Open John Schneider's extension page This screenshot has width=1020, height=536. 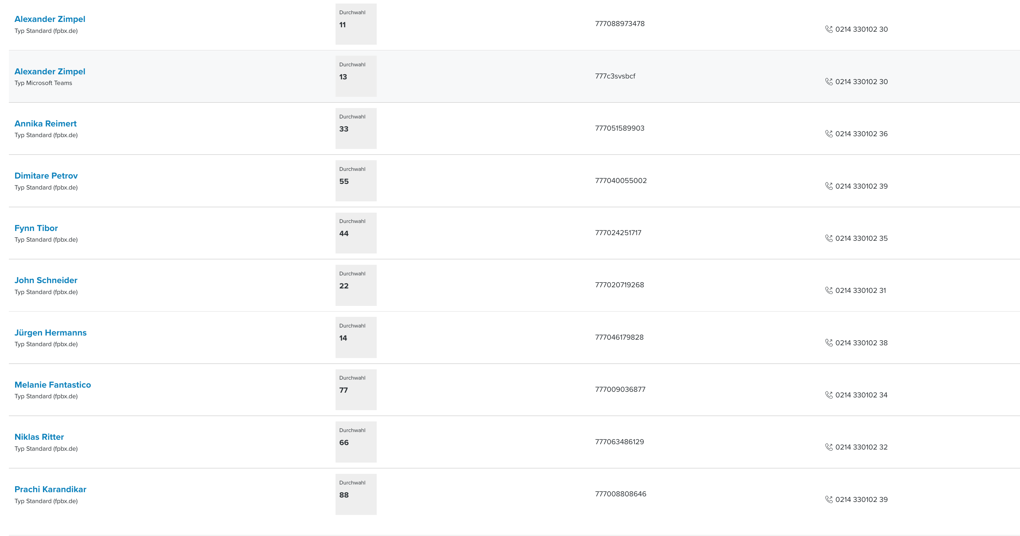tap(46, 281)
